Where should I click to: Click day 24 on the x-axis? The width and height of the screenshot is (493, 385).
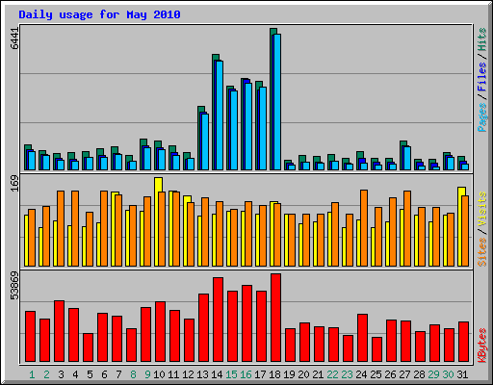tap(361, 374)
